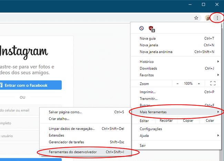Open the blue blocker extension icon

coord(141,28)
